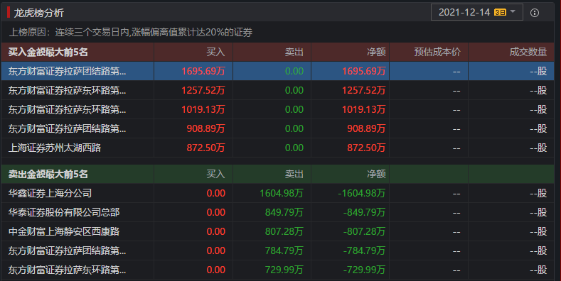This screenshot has width=561, height=281.
Task: Select the 拉萨团结路 broker row buying 908.89万
Action: (277, 128)
